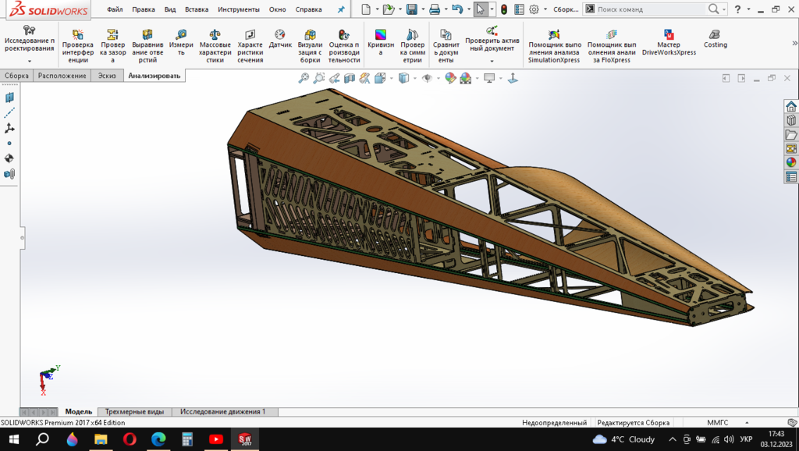Toggle the traffic-light Rebuild icon
This screenshot has width=799, height=451.
point(504,9)
